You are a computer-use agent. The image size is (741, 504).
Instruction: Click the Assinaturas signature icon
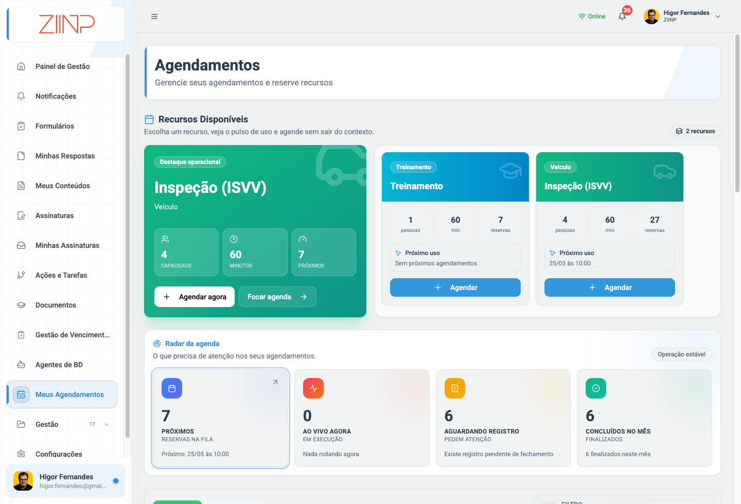click(x=21, y=215)
